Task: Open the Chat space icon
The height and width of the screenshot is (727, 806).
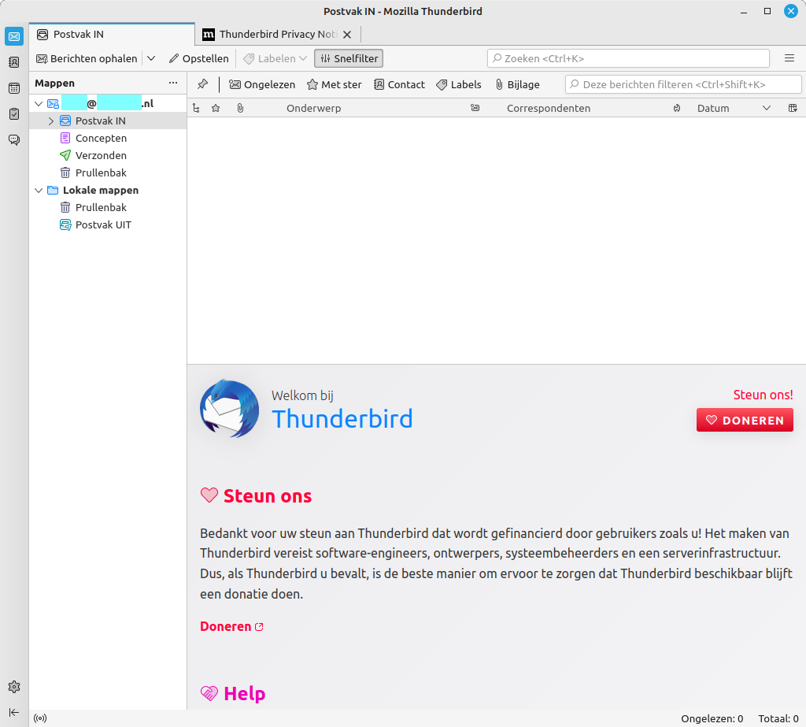Action: [14, 140]
